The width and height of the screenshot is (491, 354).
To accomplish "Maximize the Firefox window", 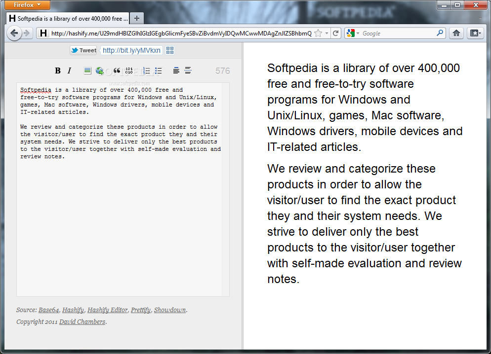I will click(x=457, y=5).
